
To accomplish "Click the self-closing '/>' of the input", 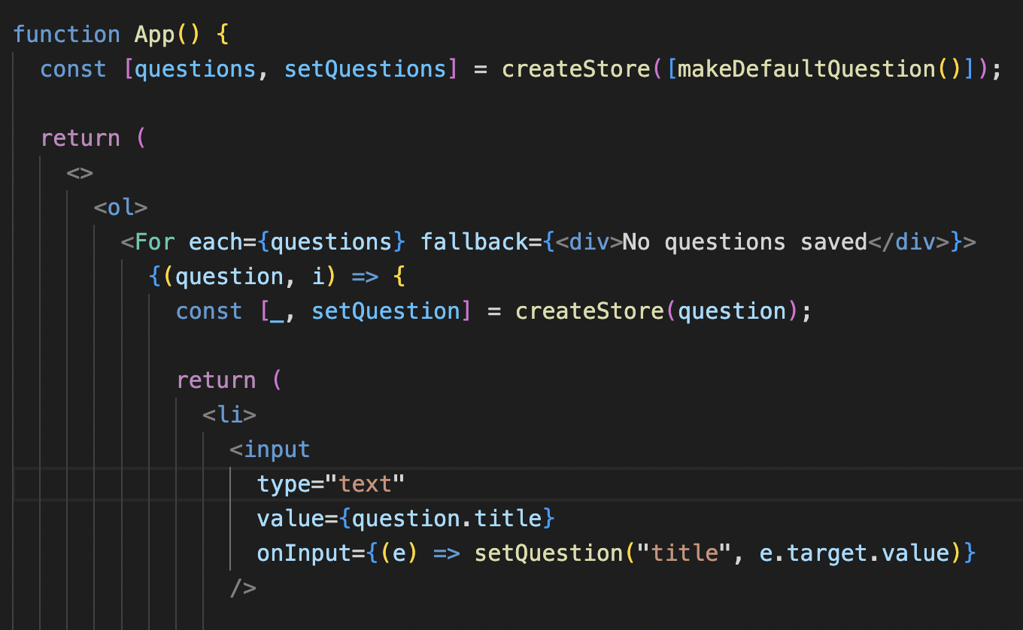I will point(243,588).
